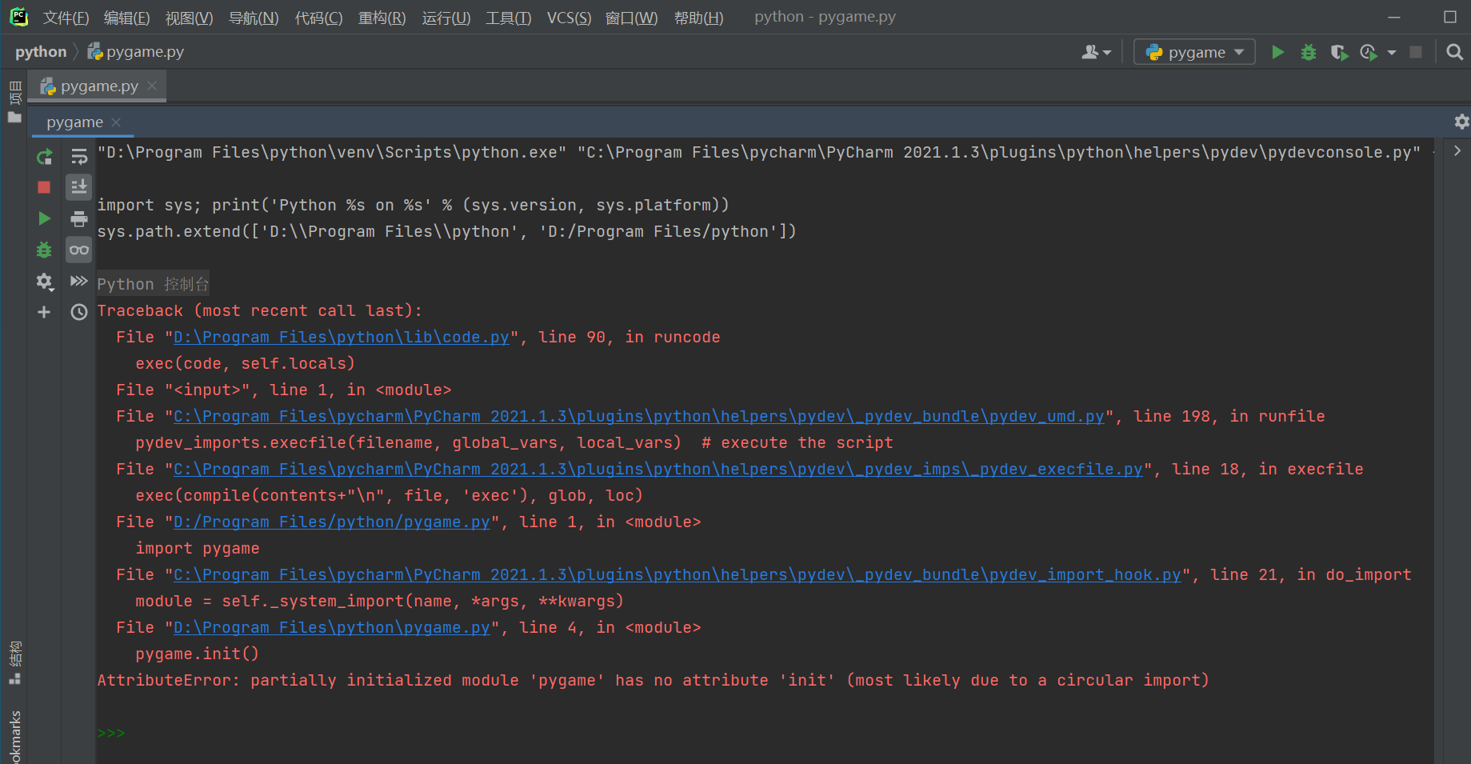Screen dimensions: 1471x764
Task: Click the import pygame traceback line
Action: click(198, 548)
